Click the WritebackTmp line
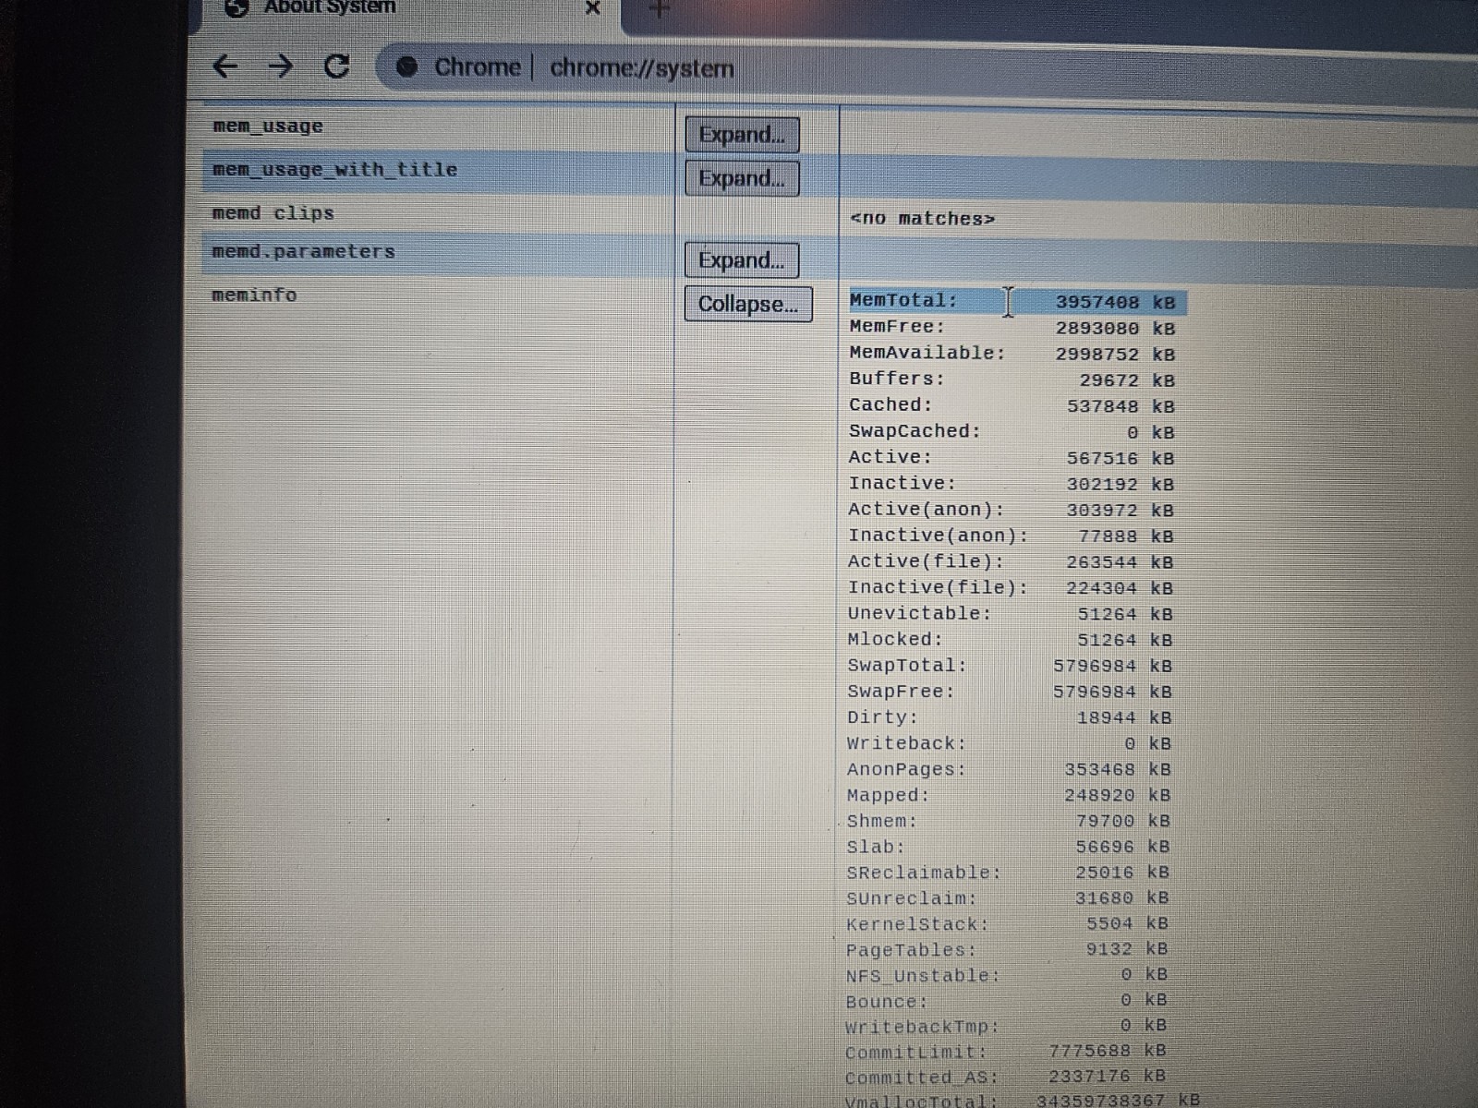The image size is (1478, 1108). [x=1006, y=1027]
